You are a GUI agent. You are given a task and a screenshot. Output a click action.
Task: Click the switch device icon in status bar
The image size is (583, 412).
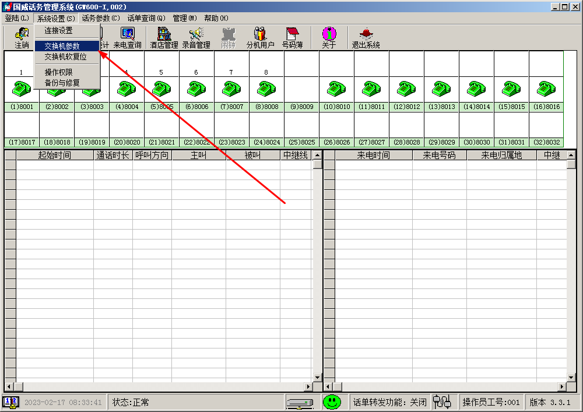point(300,403)
